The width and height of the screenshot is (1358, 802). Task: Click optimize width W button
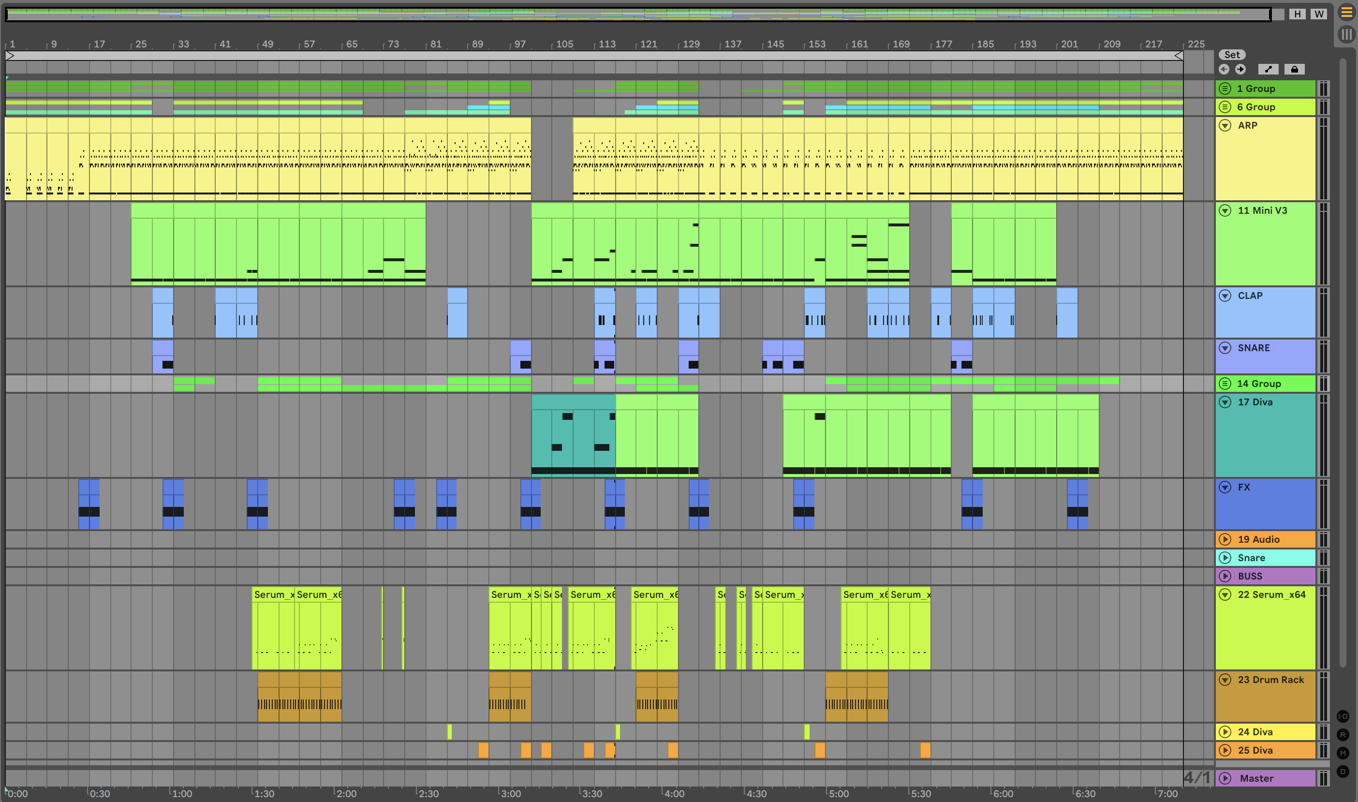(x=1319, y=14)
